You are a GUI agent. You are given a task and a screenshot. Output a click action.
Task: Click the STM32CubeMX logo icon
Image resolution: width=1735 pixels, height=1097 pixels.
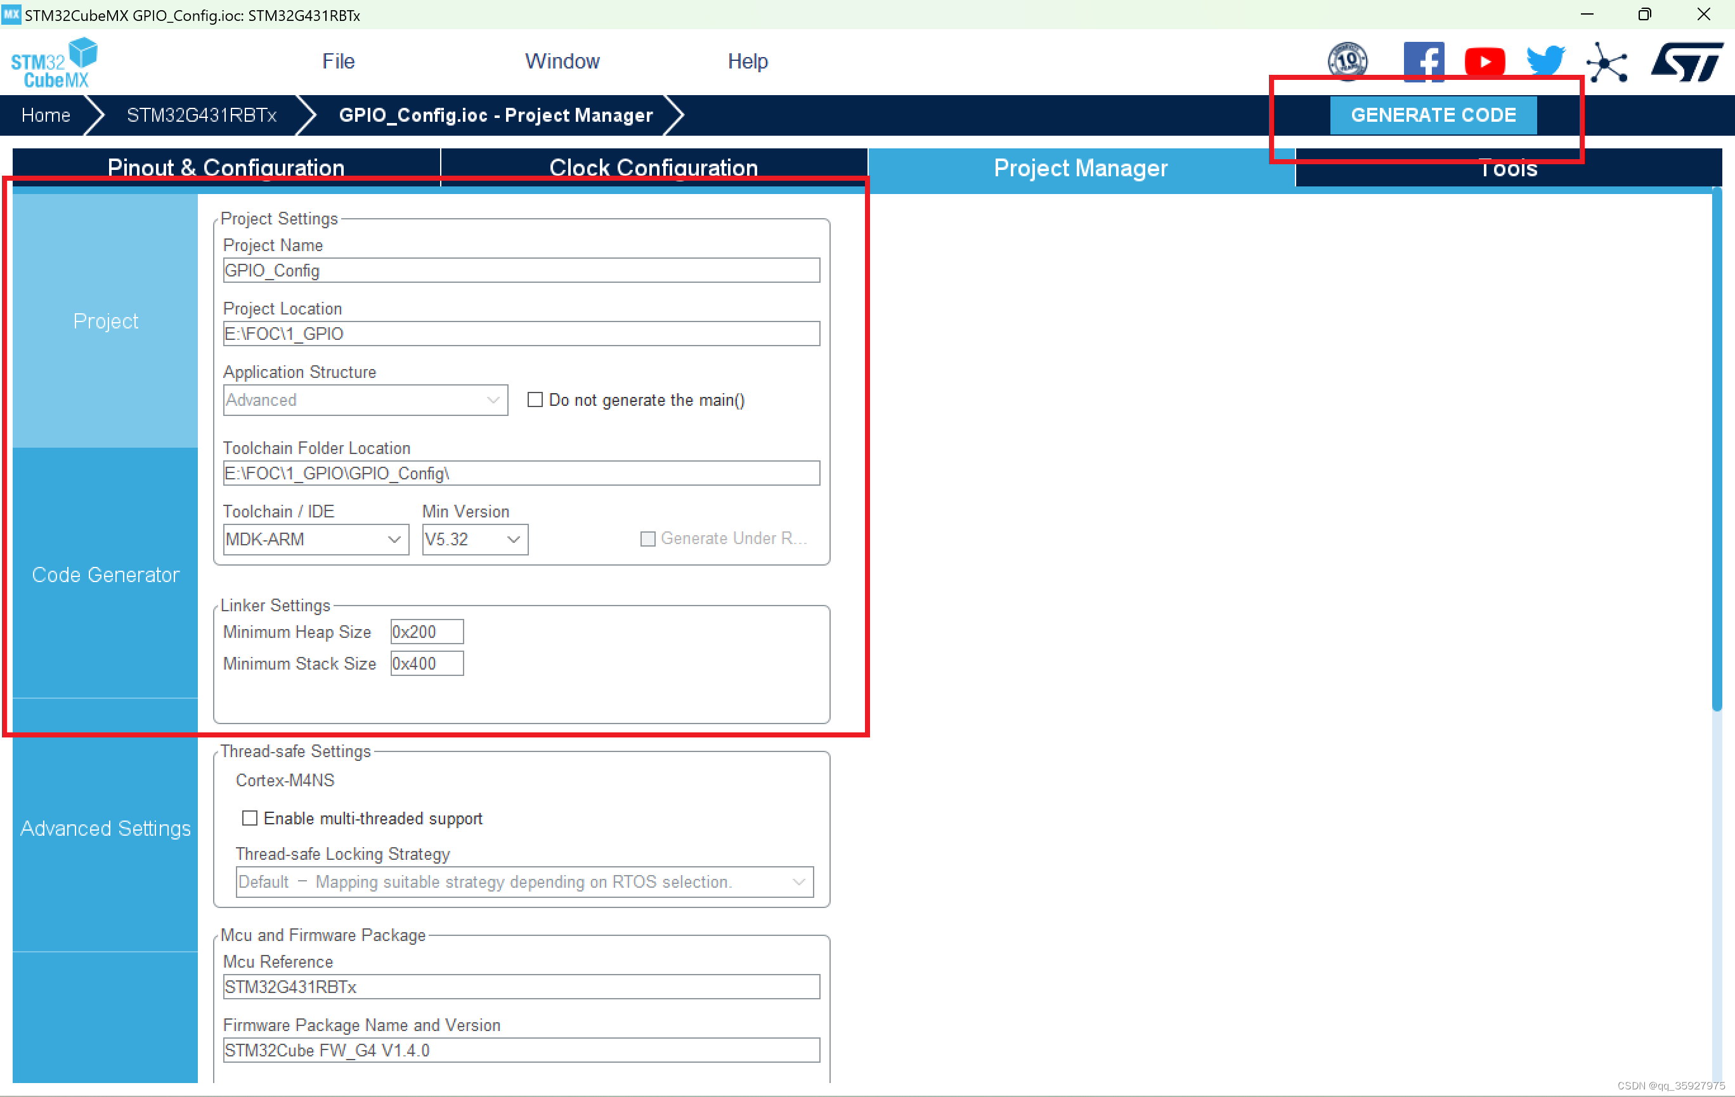point(54,63)
